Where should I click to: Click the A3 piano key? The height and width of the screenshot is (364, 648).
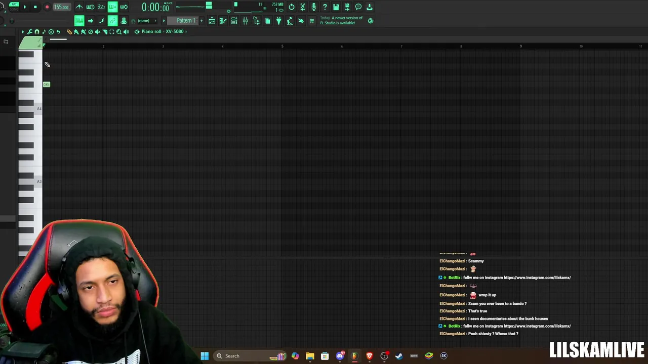click(x=30, y=181)
